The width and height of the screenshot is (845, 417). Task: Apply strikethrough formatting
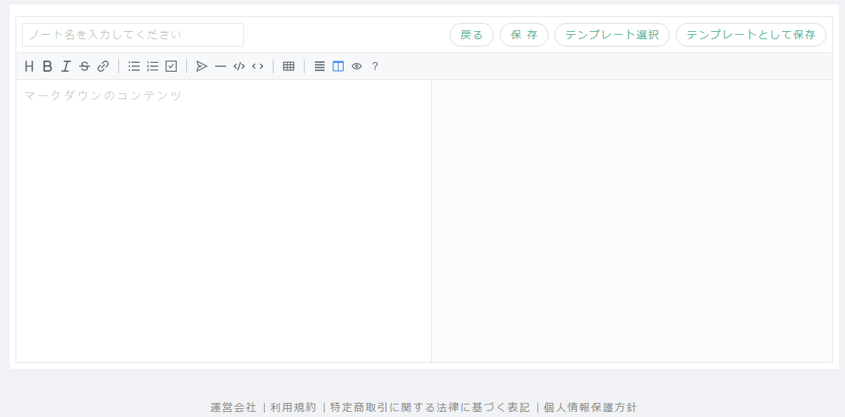coord(84,67)
